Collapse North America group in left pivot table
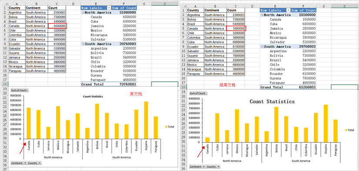The width and height of the screenshot is (359, 171). (x=83, y=13)
